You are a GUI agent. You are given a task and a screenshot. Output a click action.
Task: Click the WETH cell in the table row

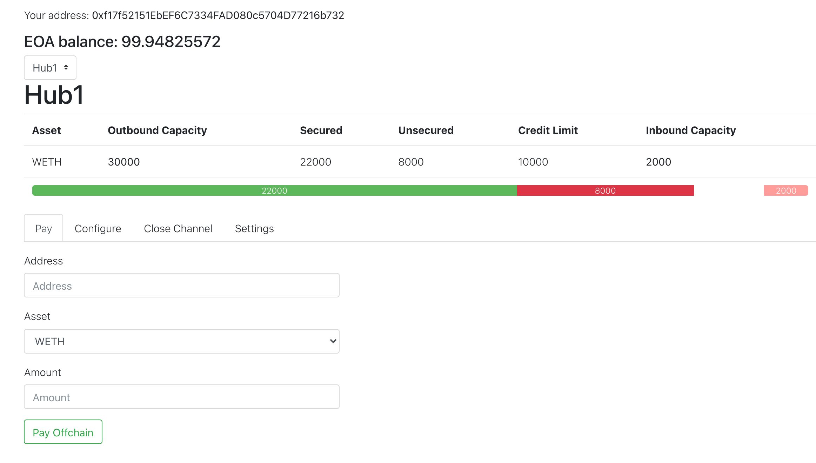click(47, 162)
